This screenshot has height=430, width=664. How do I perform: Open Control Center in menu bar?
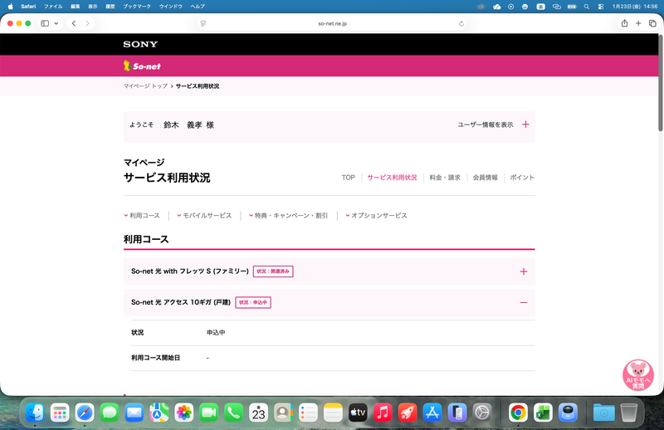click(600, 7)
